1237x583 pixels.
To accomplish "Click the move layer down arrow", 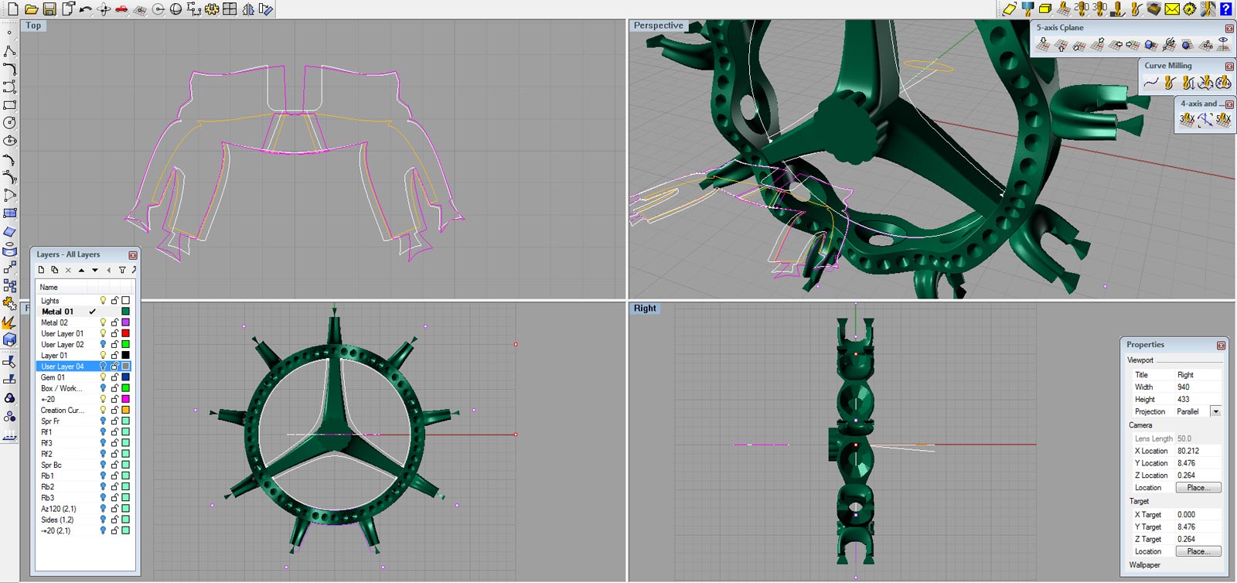I will 94,270.
